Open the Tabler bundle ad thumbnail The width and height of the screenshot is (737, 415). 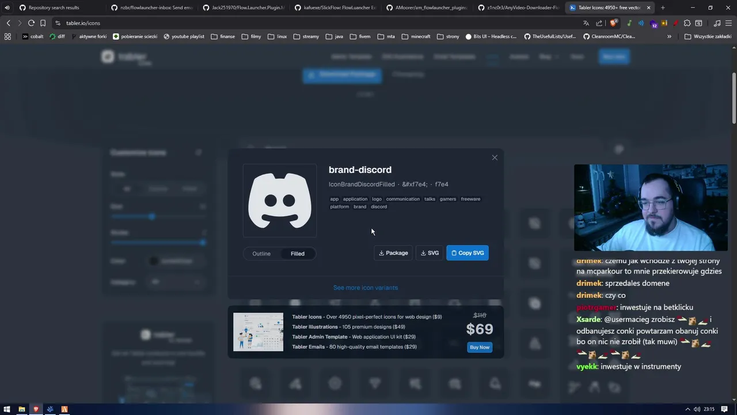coord(258,332)
